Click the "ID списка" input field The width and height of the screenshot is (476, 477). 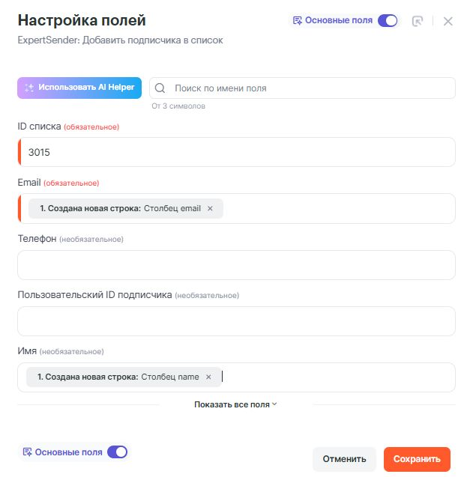coord(237,152)
